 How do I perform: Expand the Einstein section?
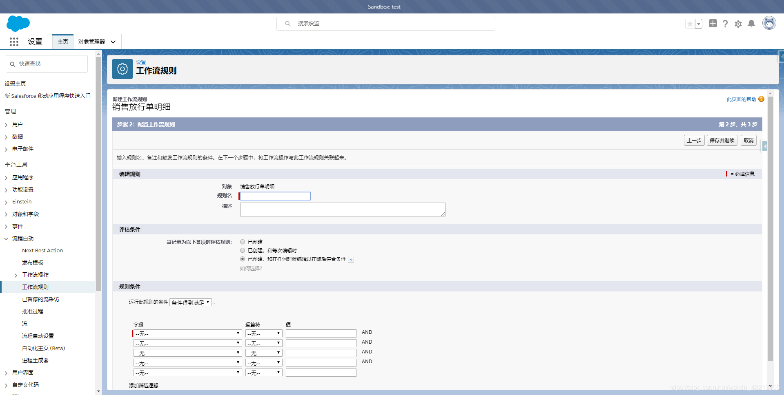pyautogui.click(x=6, y=202)
